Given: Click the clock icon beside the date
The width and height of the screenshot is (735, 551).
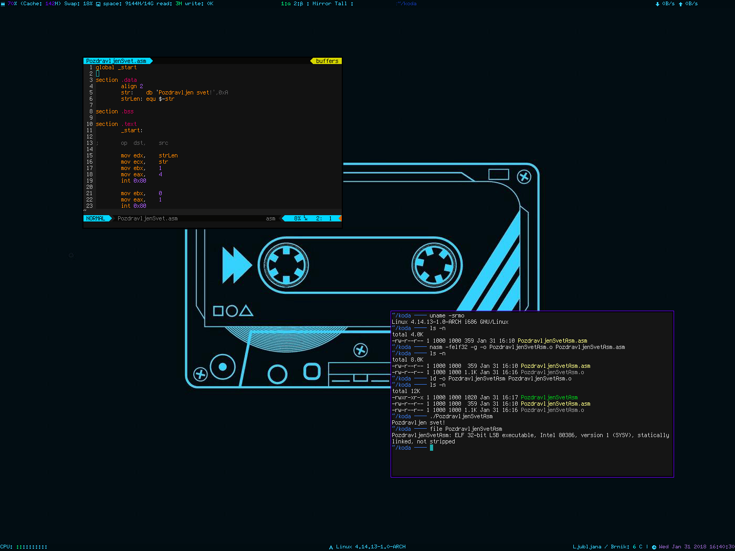Looking at the screenshot, I should pos(654,547).
